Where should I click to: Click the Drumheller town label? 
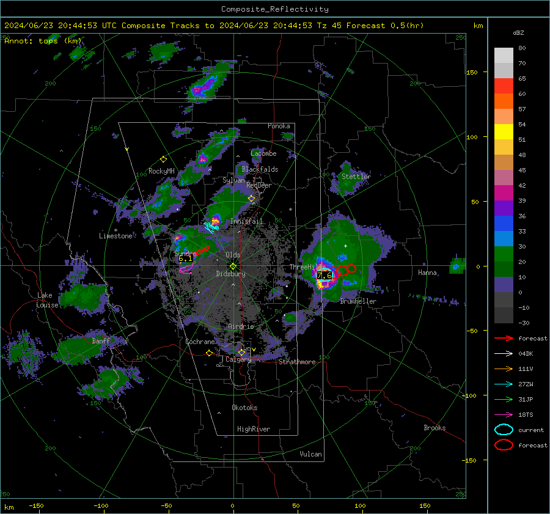358,301
